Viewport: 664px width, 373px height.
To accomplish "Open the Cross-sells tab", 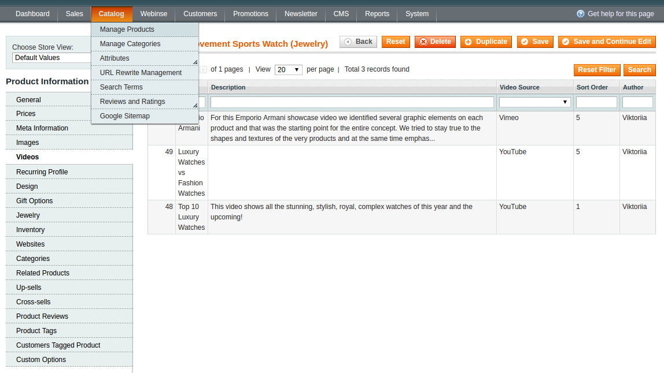I will point(69,301).
